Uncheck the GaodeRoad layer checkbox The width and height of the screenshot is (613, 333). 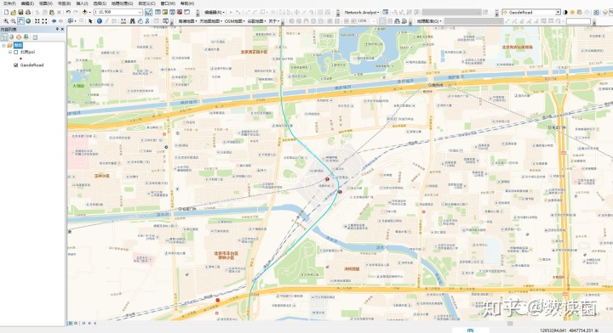pos(16,65)
